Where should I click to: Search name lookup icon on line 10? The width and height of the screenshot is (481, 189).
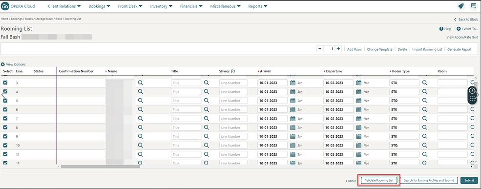[141, 145]
